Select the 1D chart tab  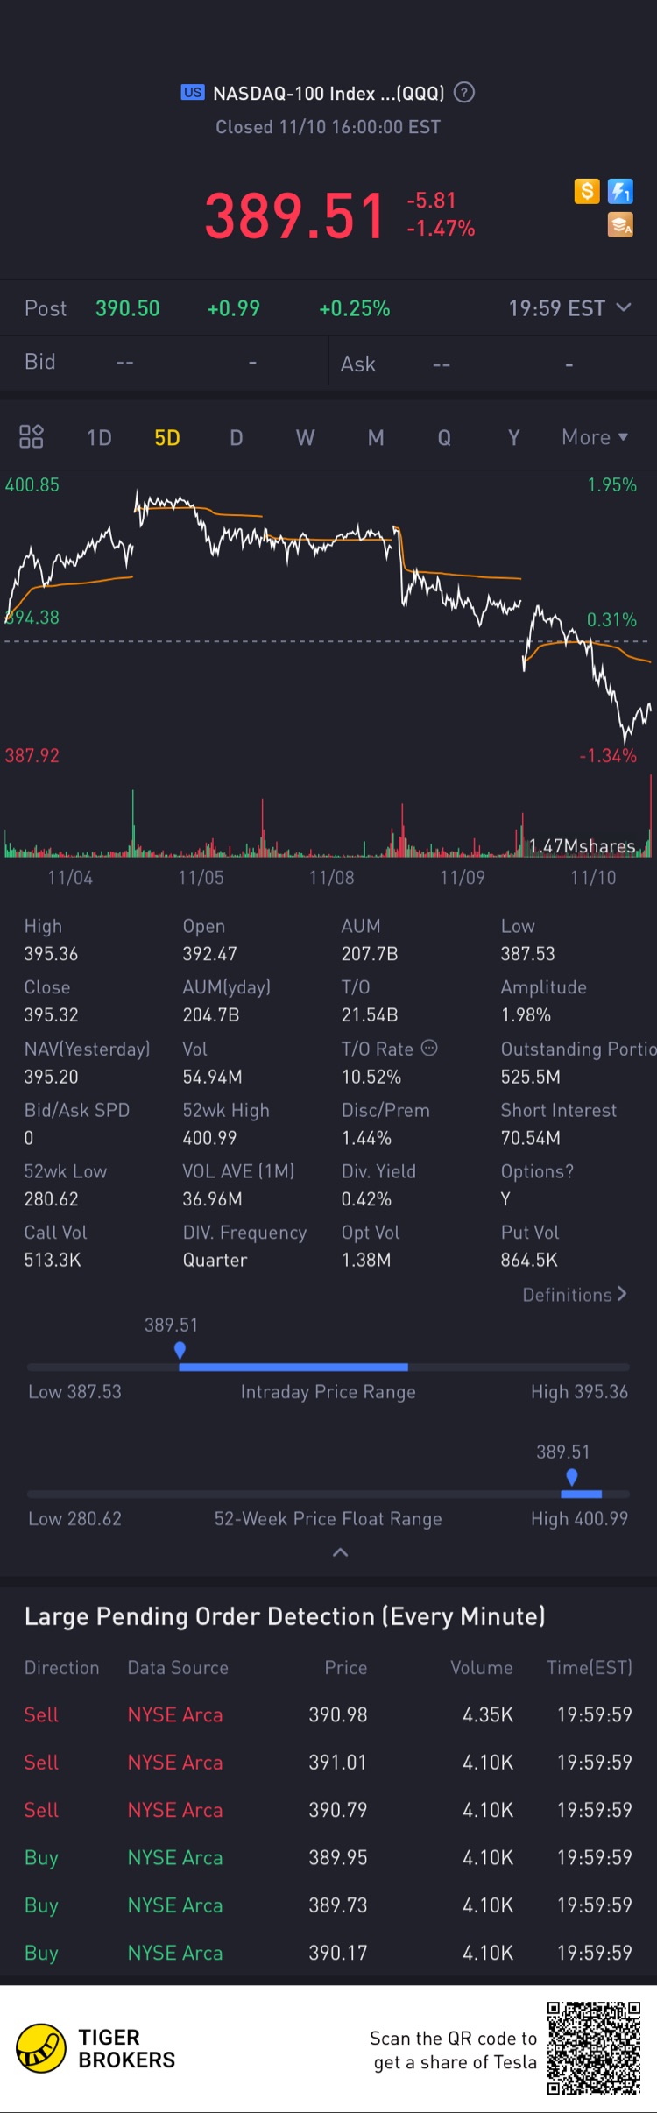pos(99,437)
